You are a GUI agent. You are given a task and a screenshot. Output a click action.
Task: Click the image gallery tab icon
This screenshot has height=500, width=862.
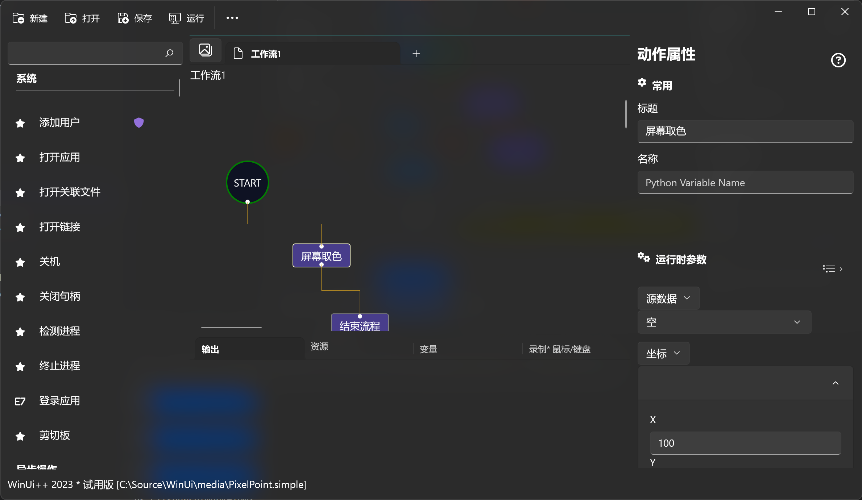[x=205, y=50]
